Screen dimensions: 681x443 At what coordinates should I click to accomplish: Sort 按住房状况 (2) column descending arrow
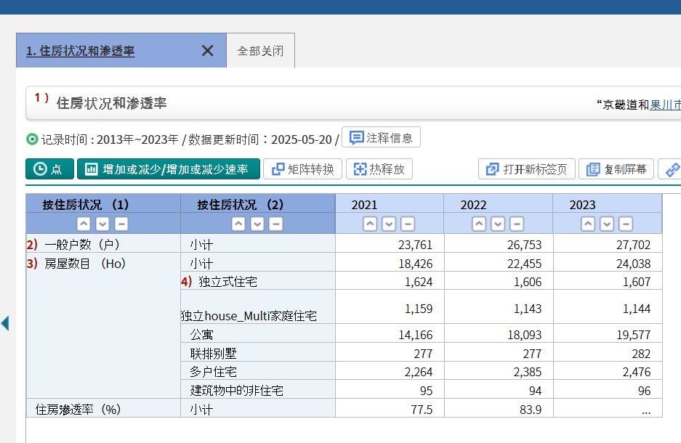(257, 224)
